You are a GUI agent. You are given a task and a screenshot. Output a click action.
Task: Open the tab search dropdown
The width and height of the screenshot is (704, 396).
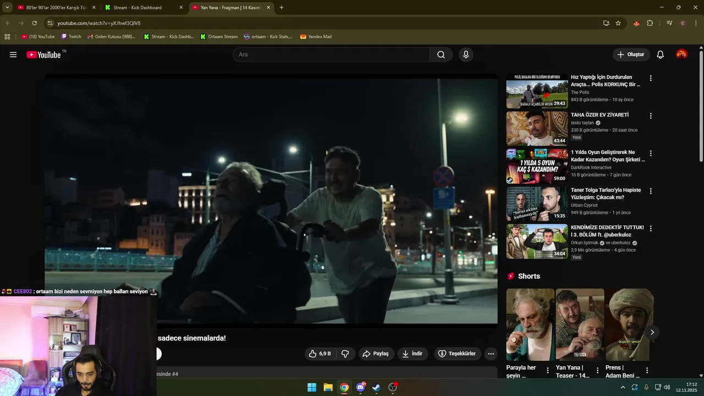[x=7, y=8]
